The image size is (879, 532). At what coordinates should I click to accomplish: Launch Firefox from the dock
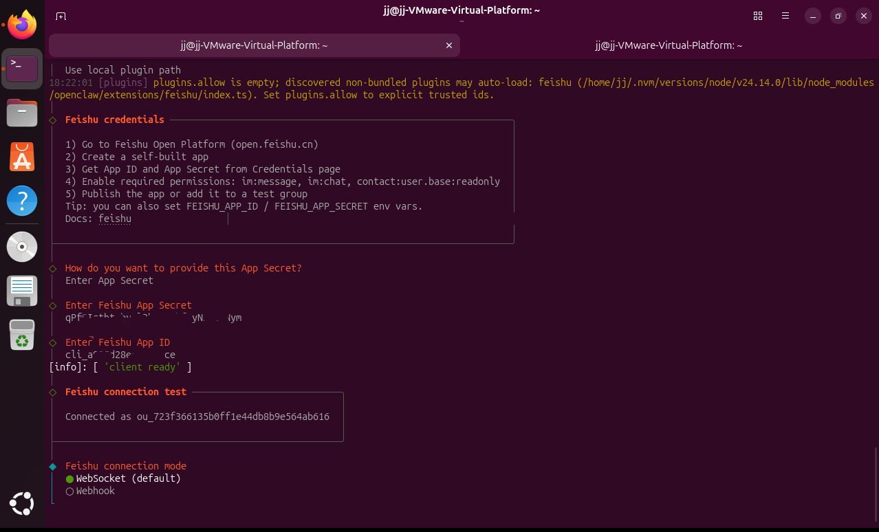coord(22,27)
